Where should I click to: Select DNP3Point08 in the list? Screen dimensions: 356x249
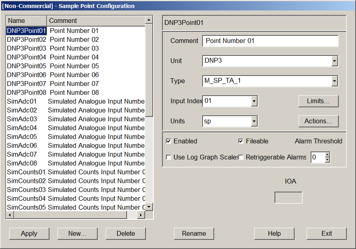(27, 93)
